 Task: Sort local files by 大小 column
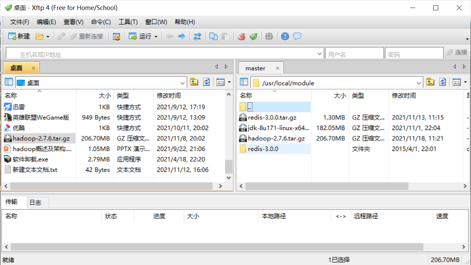[95, 96]
